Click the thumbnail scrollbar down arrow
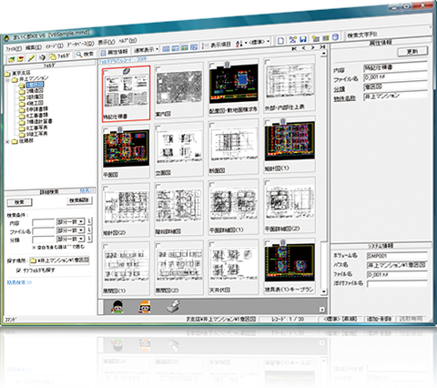 coord(323,291)
